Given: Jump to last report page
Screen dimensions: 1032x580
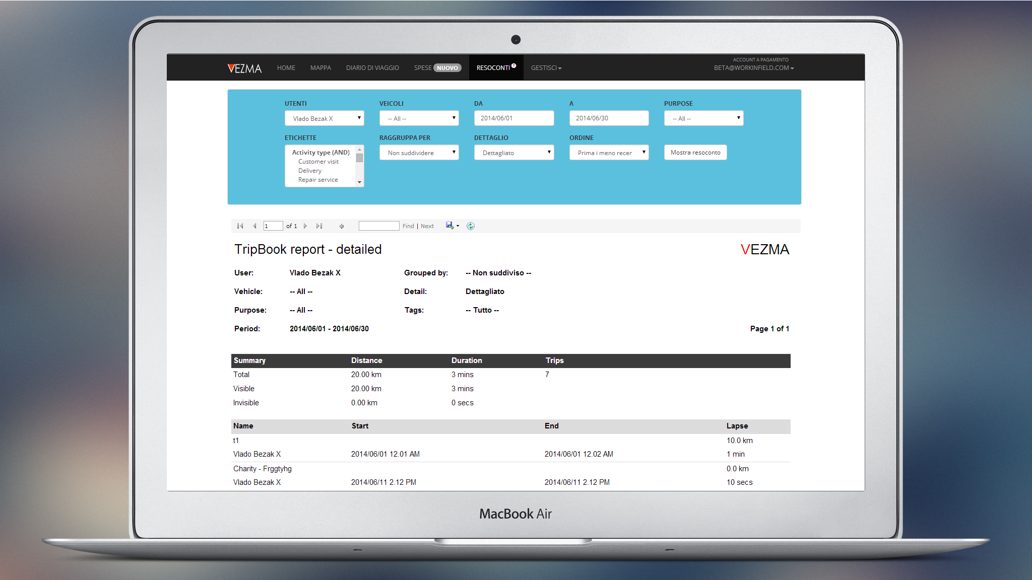Looking at the screenshot, I should click(x=319, y=226).
